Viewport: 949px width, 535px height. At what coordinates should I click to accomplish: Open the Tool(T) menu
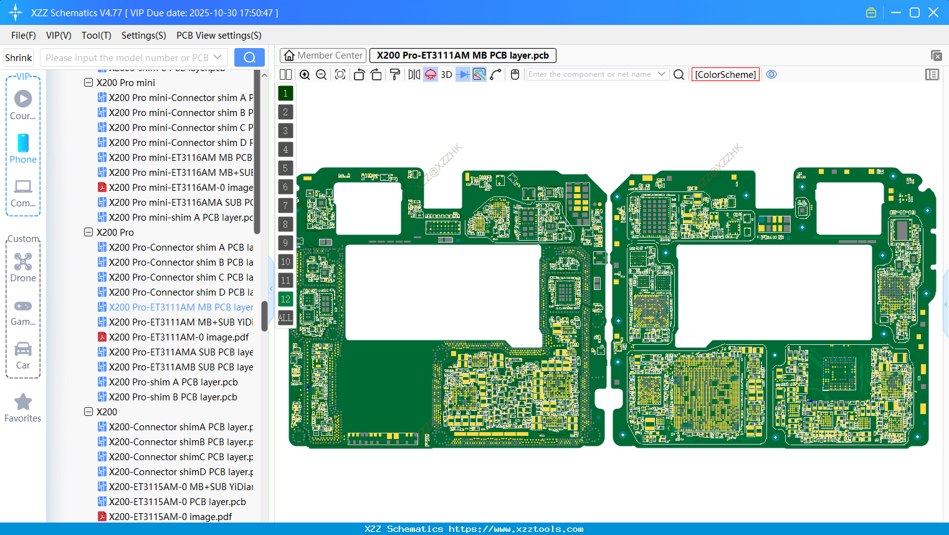pos(96,36)
